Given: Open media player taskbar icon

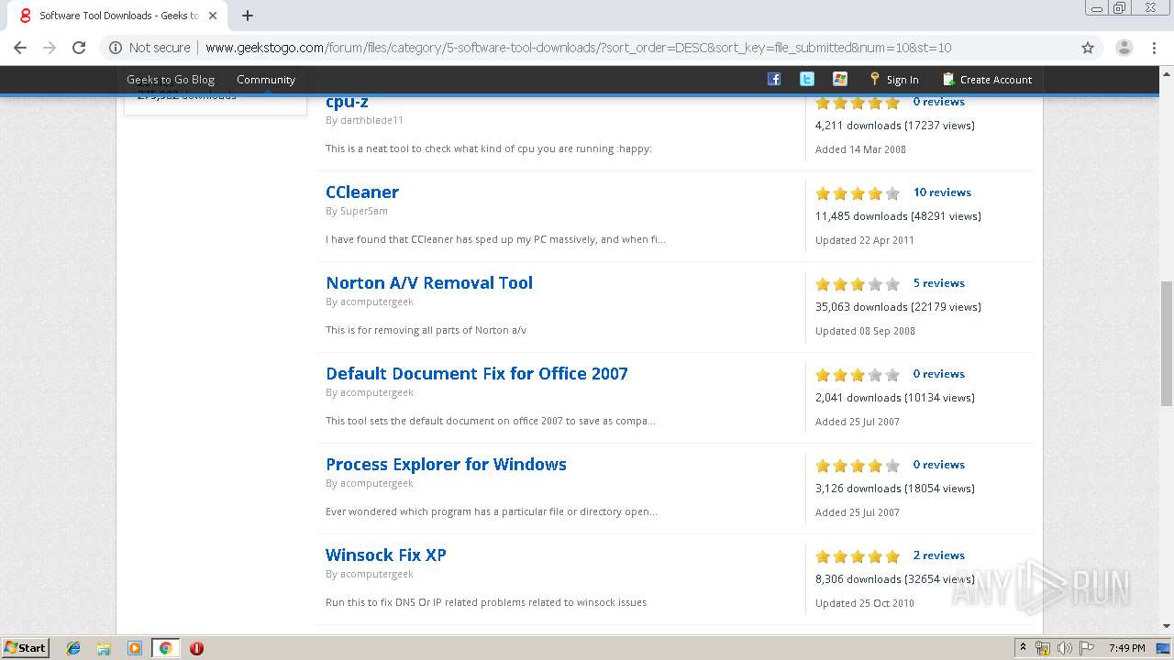Looking at the screenshot, I should click(x=135, y=648).
